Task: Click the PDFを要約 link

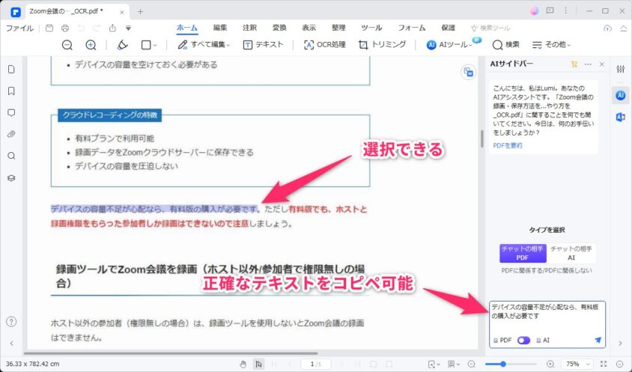Action: pos(507,145)
